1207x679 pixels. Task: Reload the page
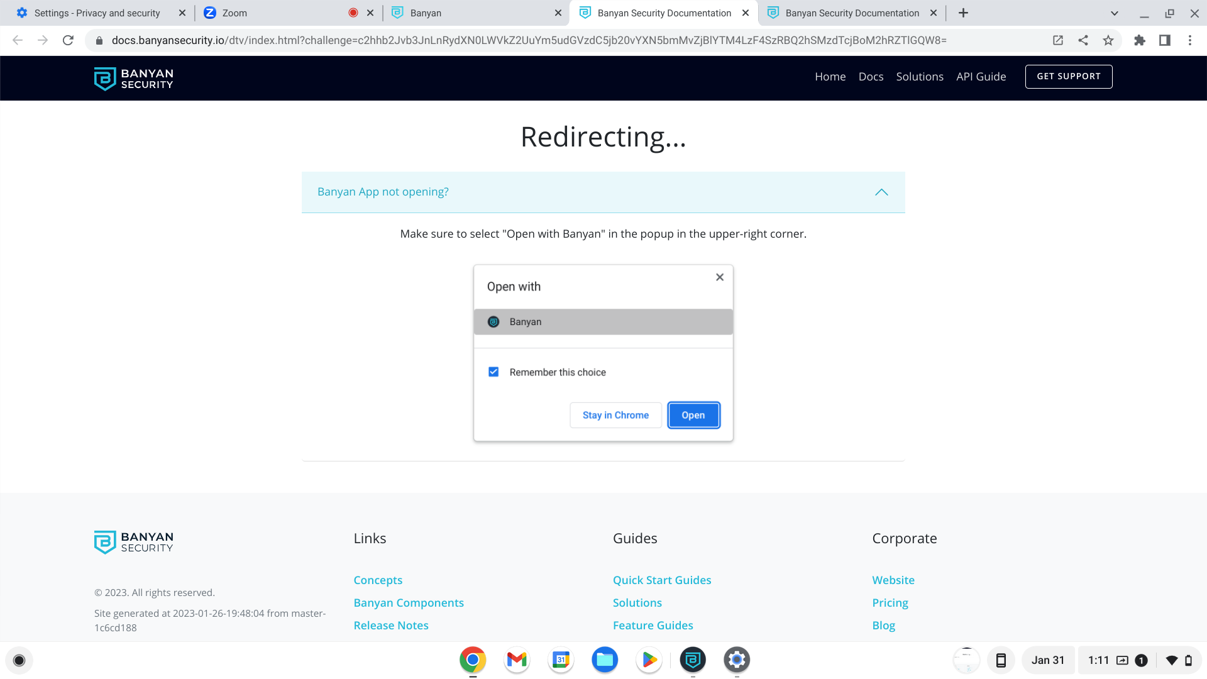[x=68, y=40]
